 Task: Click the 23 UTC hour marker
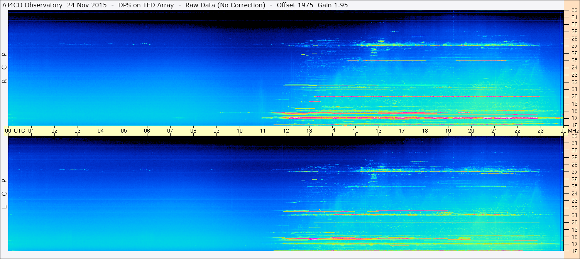click(x=541, y=131)
